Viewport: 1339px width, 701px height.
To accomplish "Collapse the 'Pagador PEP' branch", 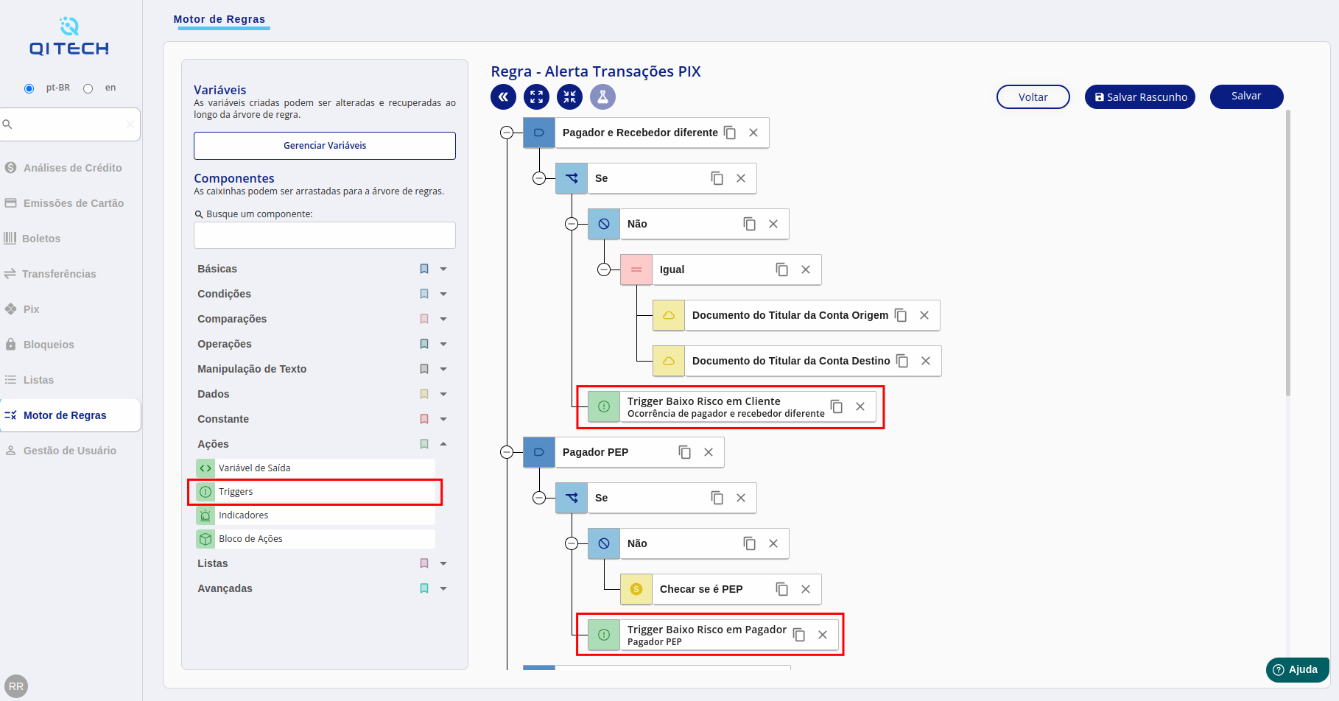I will (507, 452).
